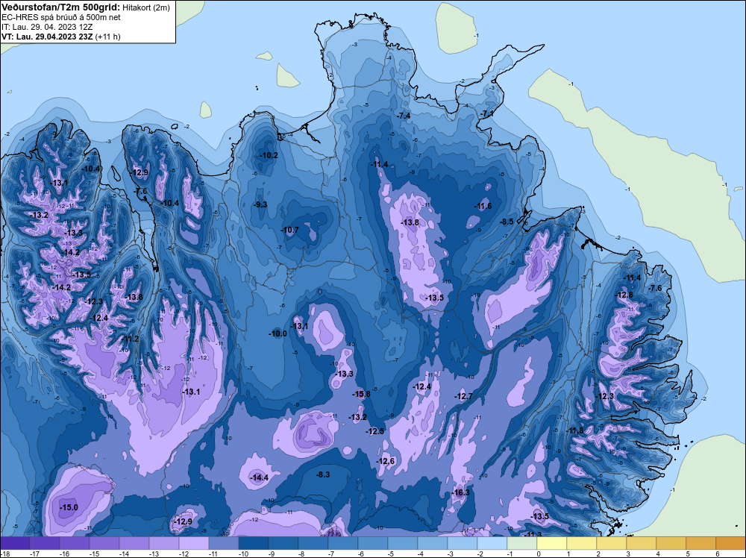Click the -11.8 temperature value on the map

click(574, 430)
